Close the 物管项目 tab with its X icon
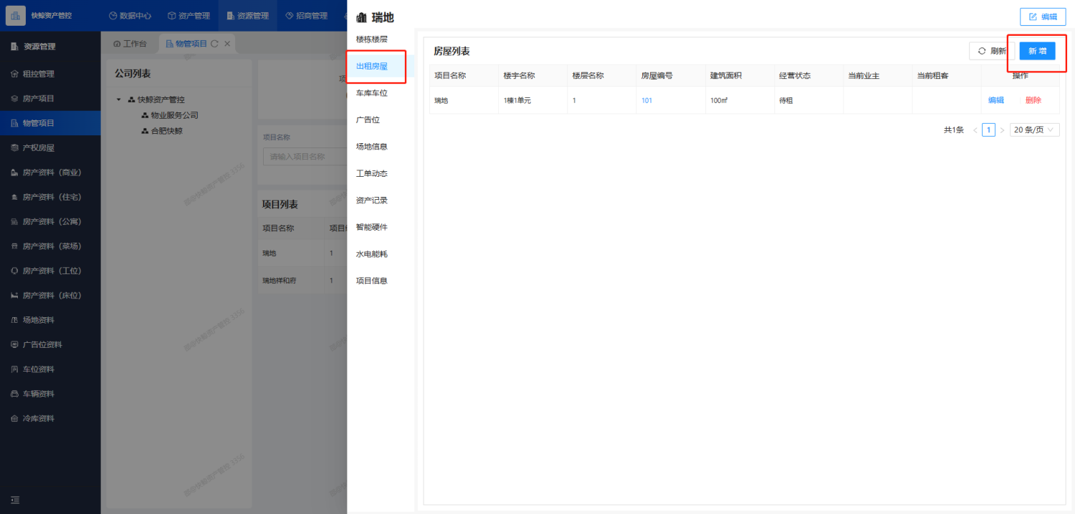This screenshot has width=1075, height=514. click(x=227, y=44)
